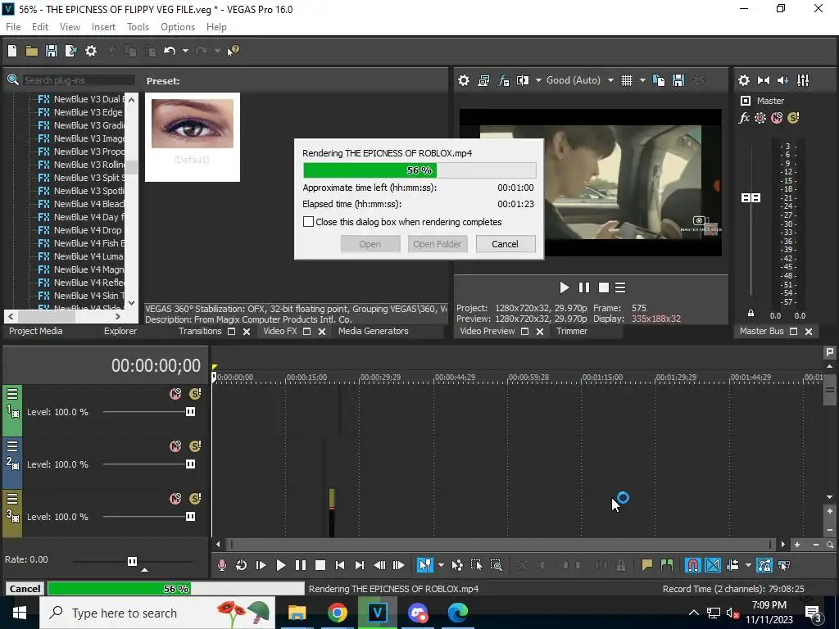839x629 pixels.
Task: Select the Zoom Edit tool icon
Action: [x=496, y=565]
